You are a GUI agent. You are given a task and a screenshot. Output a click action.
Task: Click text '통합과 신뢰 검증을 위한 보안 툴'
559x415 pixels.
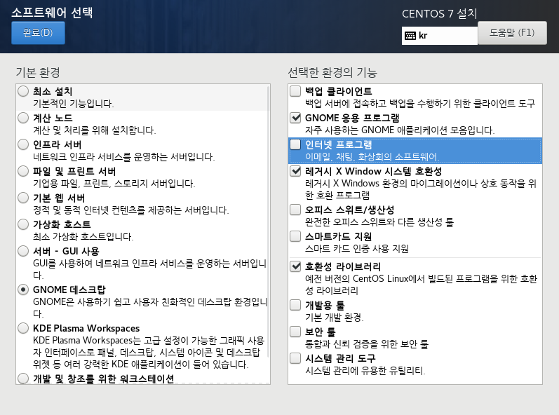[x=367, y=343]
